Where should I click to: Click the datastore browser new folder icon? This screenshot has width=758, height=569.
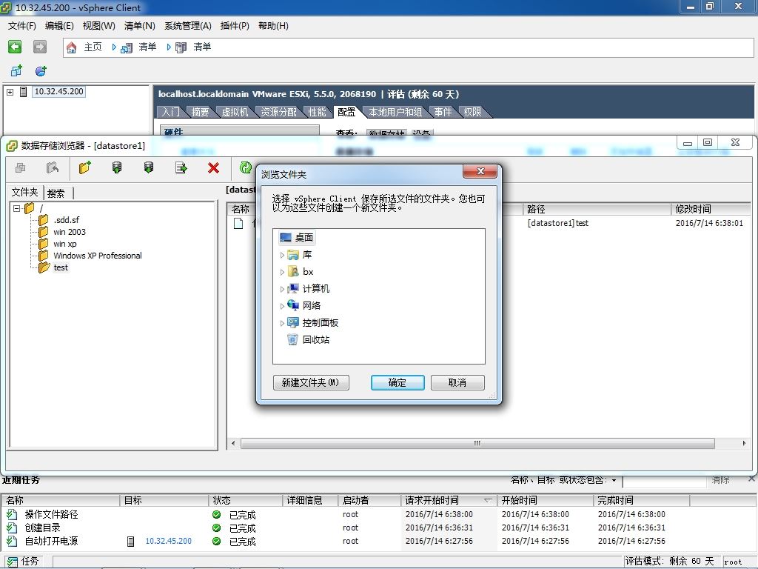tap(85, 168)
